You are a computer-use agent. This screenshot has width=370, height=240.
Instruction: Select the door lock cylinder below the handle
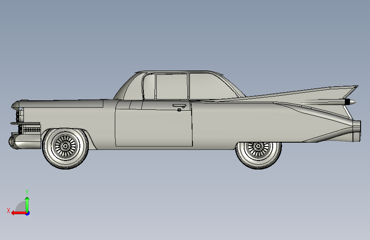pos(179,110)
